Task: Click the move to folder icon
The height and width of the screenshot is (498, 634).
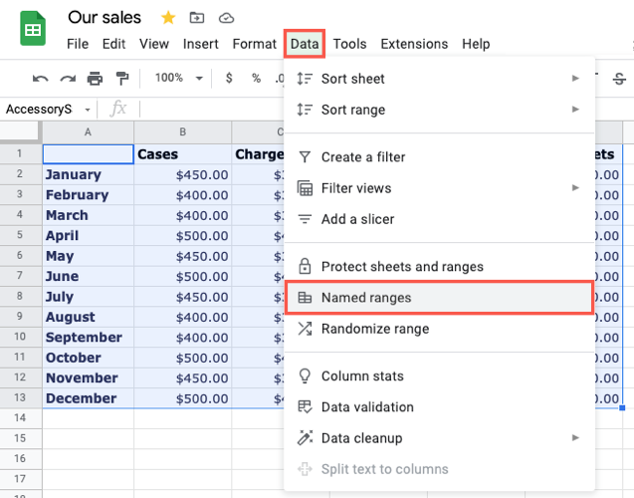Action: (196, 18)
